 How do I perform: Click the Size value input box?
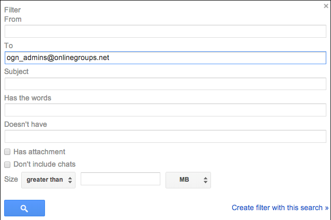pyautogui.click(x=120, y=179)
